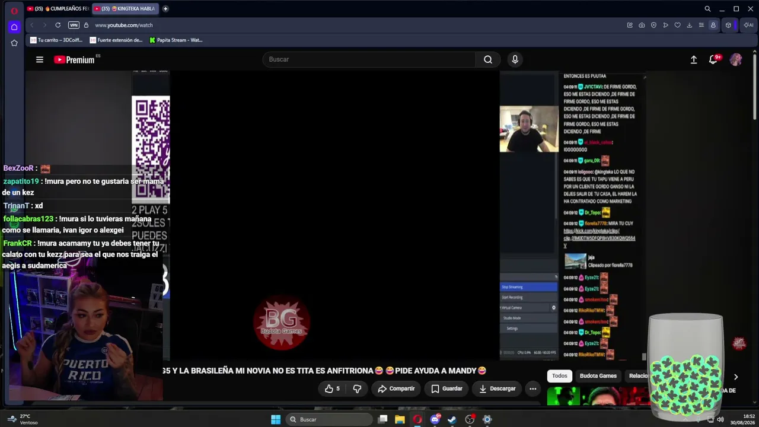This screenshot has width=759, height=427.
Task: Open Opera ad blocker shield settings
Action: point(653,25)
